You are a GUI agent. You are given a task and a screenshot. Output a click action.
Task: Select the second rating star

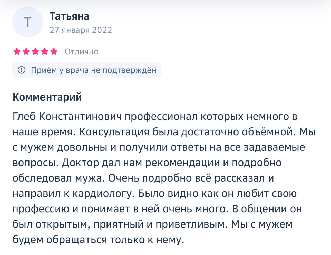point(26,52)
